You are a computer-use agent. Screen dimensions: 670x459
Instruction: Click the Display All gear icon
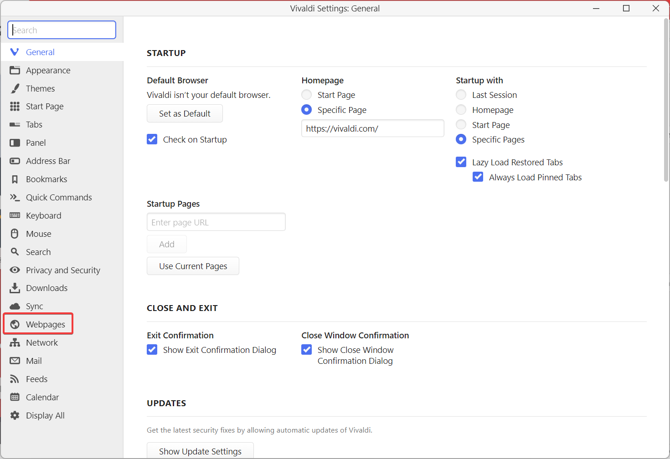click(x=15, y=415)
